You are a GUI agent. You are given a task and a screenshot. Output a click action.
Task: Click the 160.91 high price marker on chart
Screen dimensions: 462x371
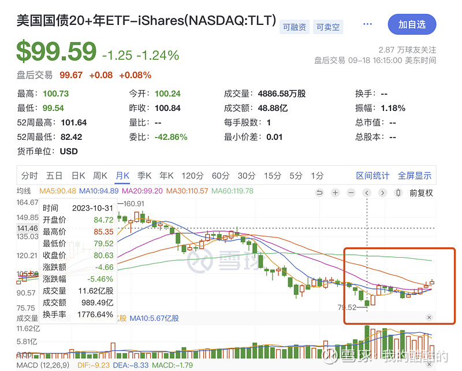pyautogui.click(x=134, y=204)
